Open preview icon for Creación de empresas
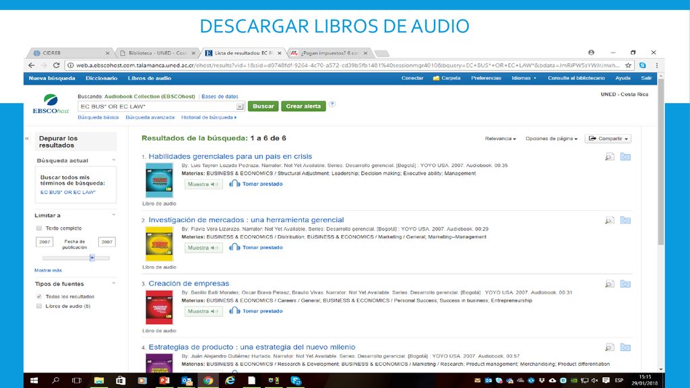Image resolution: width=690 pixels, height=388 pixels. click(x=609, y=284)
